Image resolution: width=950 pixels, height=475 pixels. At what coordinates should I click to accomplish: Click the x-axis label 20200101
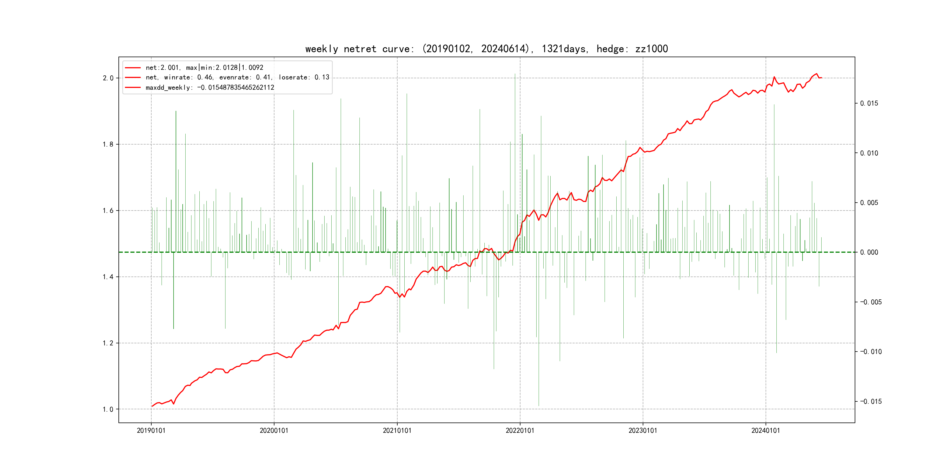click(x=274, y=430)
